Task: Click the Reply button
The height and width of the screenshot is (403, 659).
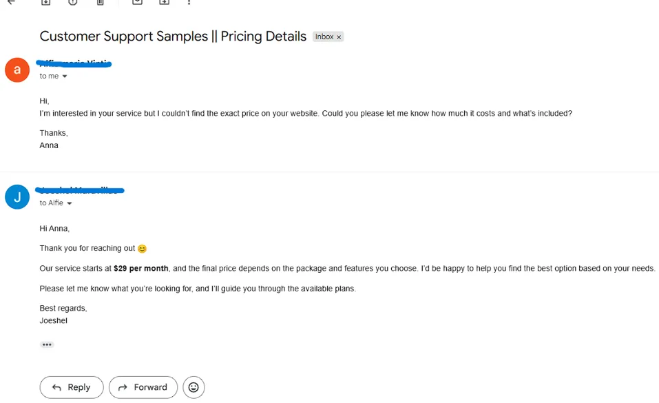Action: coord(72,387)
